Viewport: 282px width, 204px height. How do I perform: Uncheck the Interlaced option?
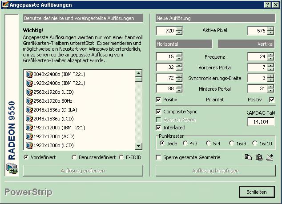click(159, 128)
